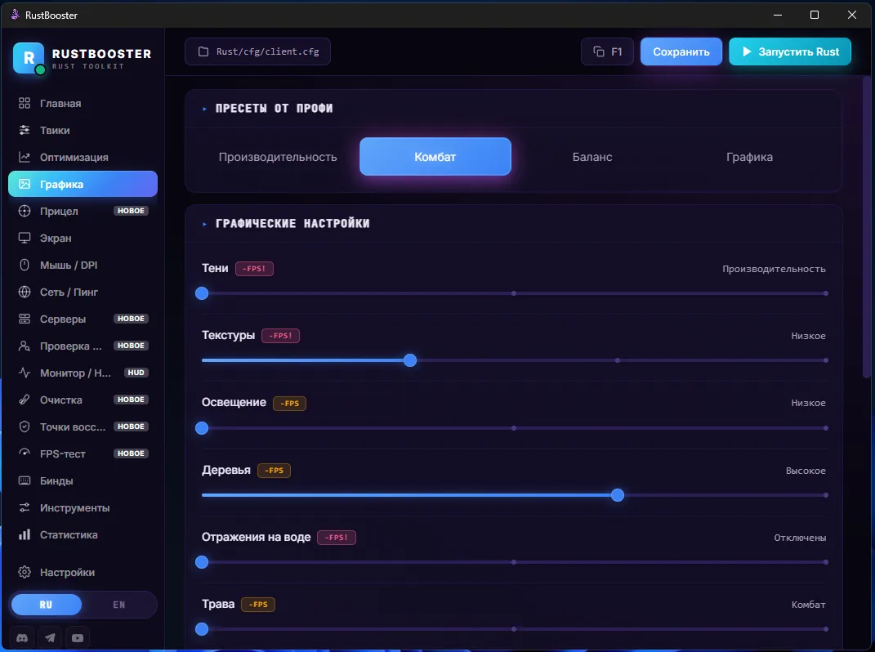Click the Очистка brush icon
This screenshot has height=652, width=875.
coord(24,400)
